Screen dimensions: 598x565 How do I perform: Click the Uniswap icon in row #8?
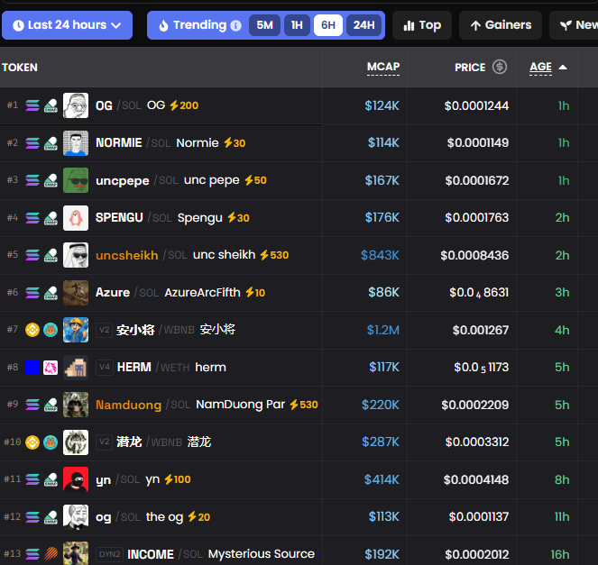coord(51,368)
